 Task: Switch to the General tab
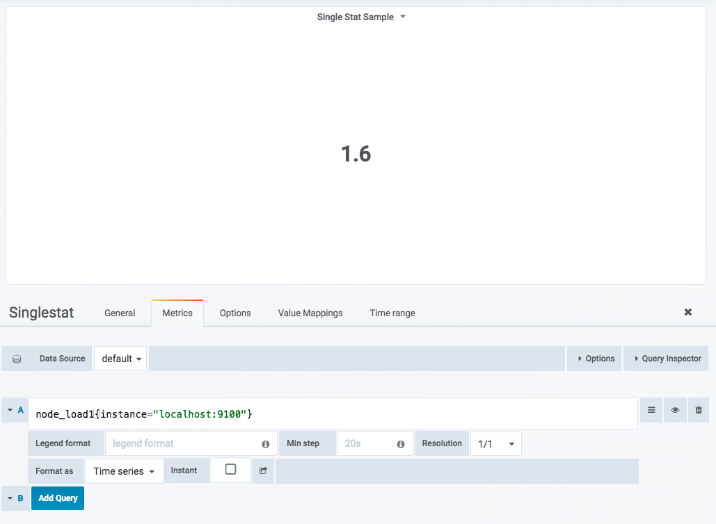(x=120, y=313)
